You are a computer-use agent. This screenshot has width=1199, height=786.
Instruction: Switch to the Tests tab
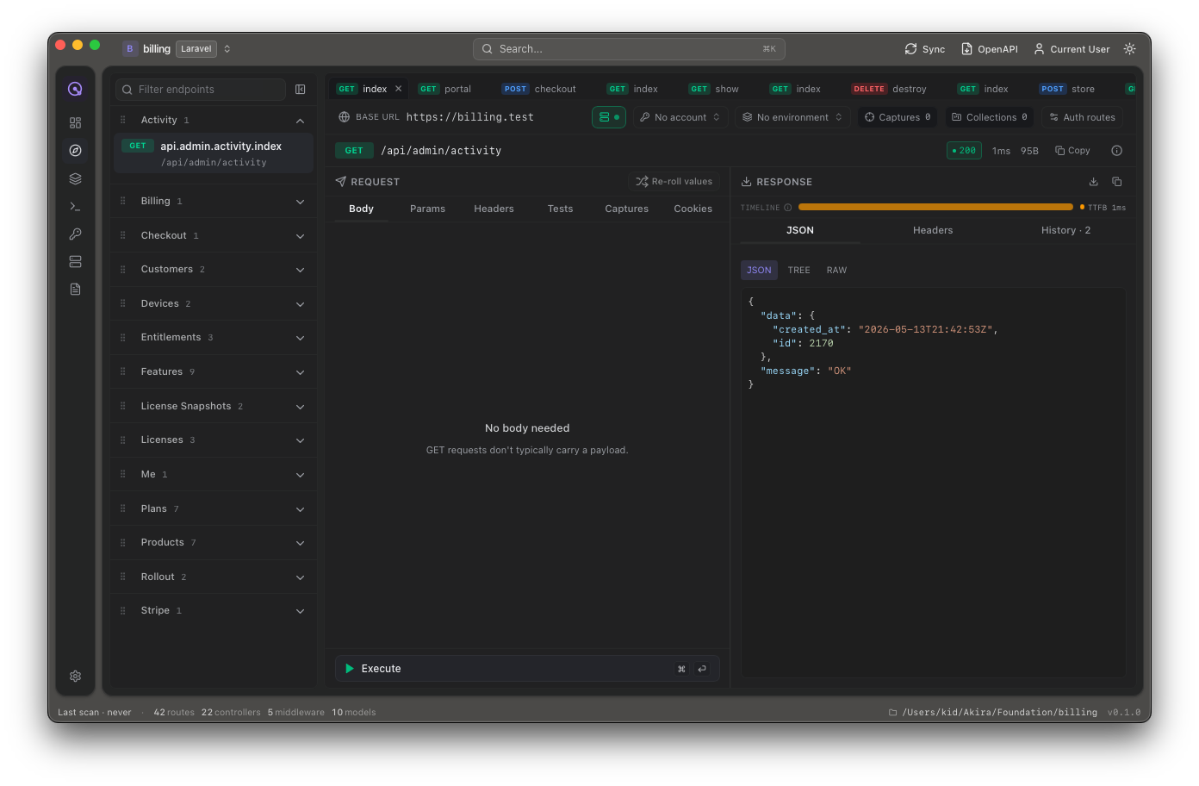click(x=560, y=209)
